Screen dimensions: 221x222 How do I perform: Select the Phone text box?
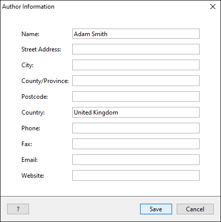(136, 128)
